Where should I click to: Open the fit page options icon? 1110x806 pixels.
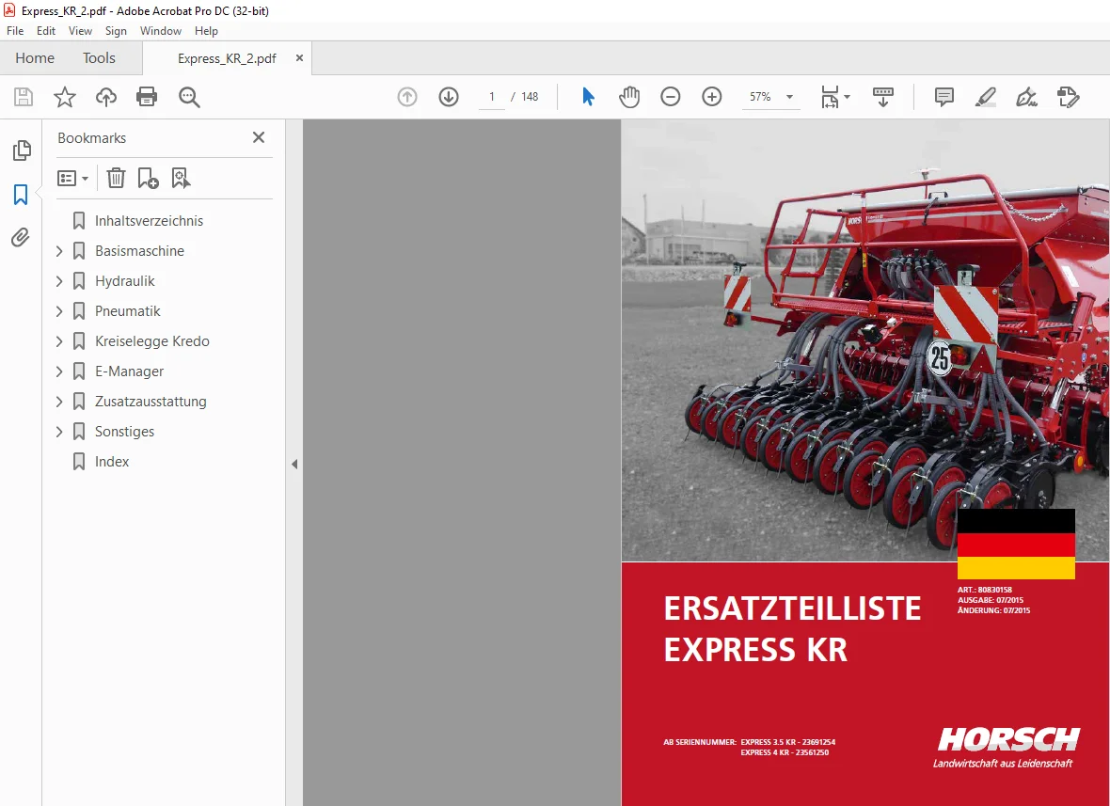(834, 97)
